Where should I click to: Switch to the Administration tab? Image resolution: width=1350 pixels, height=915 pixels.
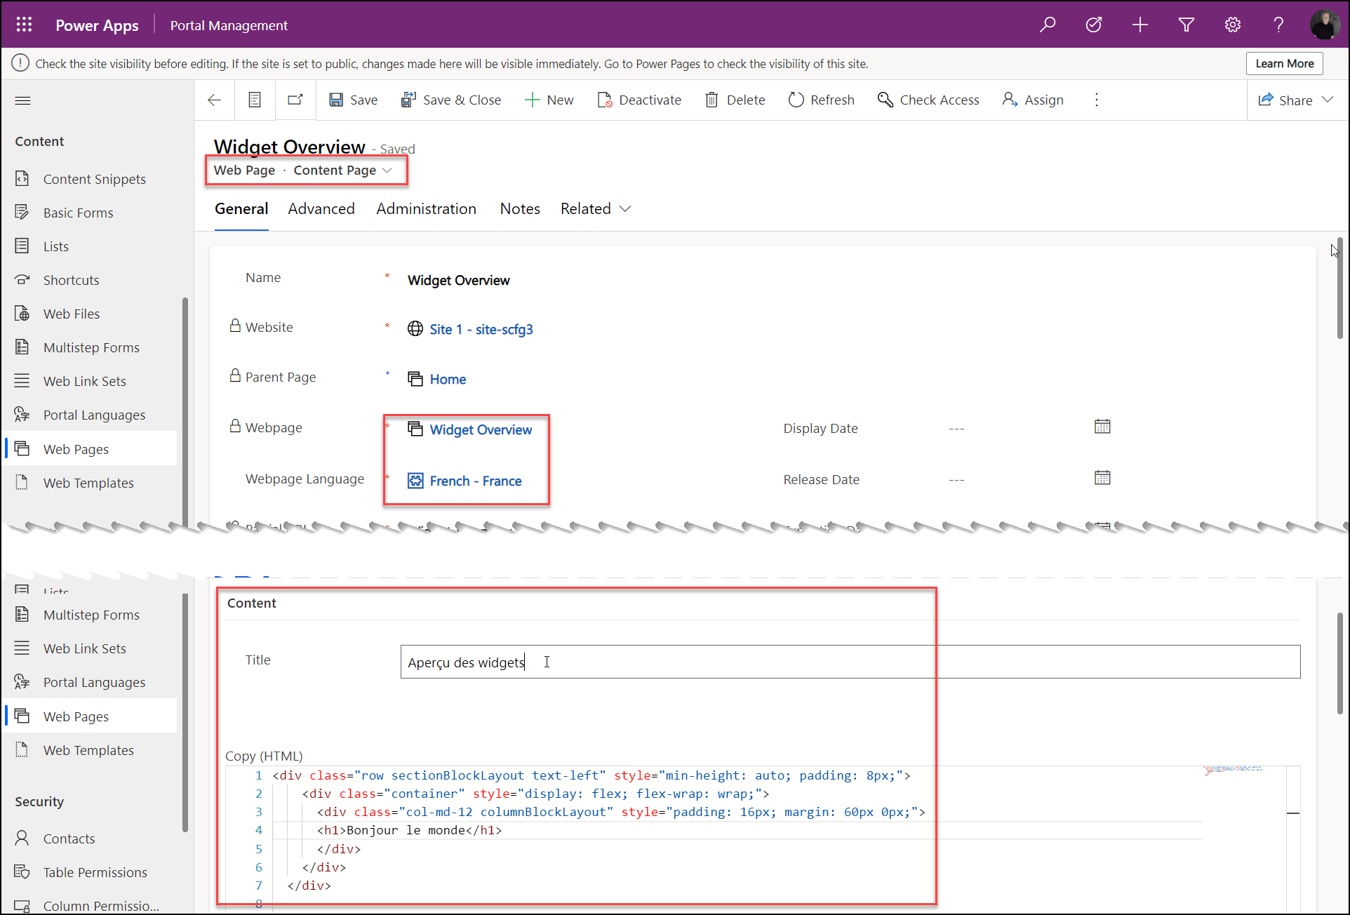click(x=426, y=209)
